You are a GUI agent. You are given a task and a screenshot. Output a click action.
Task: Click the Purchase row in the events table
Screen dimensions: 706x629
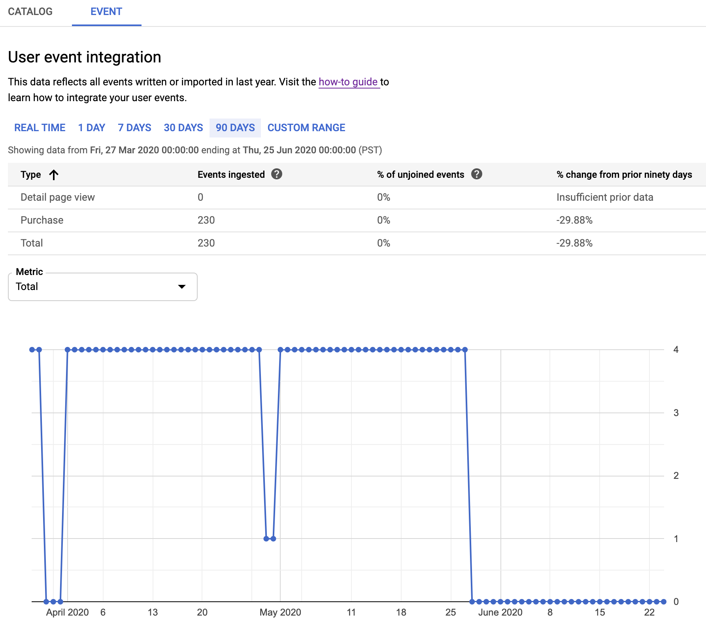(158, 220)
